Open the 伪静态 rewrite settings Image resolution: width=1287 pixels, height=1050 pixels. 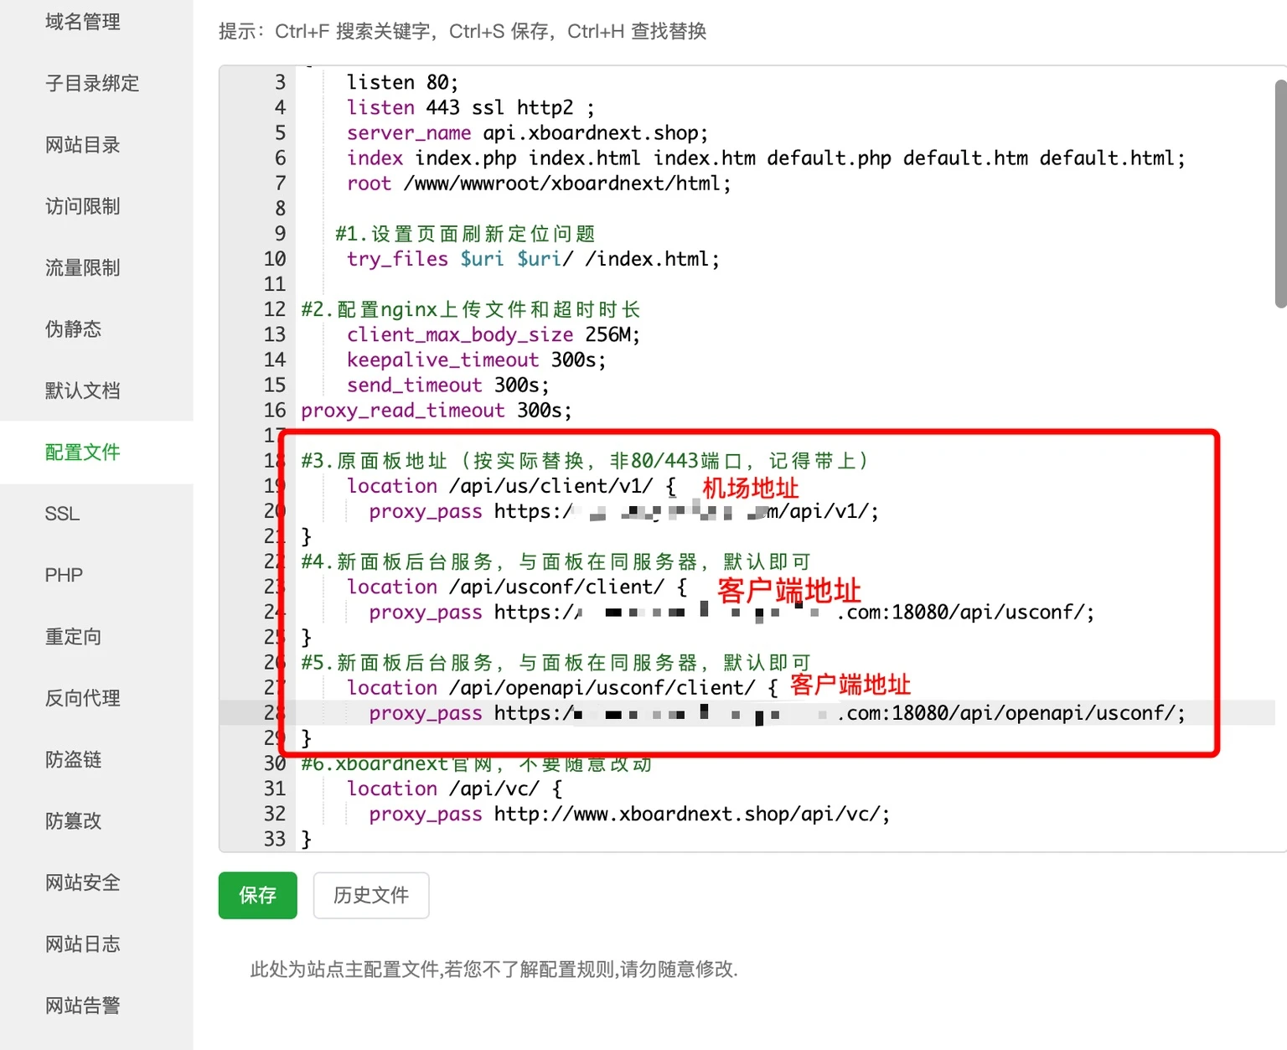point(73,329)
